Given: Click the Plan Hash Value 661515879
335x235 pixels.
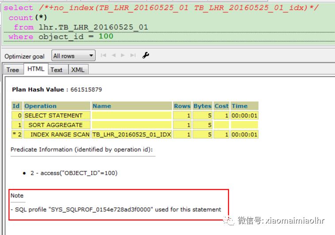Looking at the screenshot, I should [57, 90].
